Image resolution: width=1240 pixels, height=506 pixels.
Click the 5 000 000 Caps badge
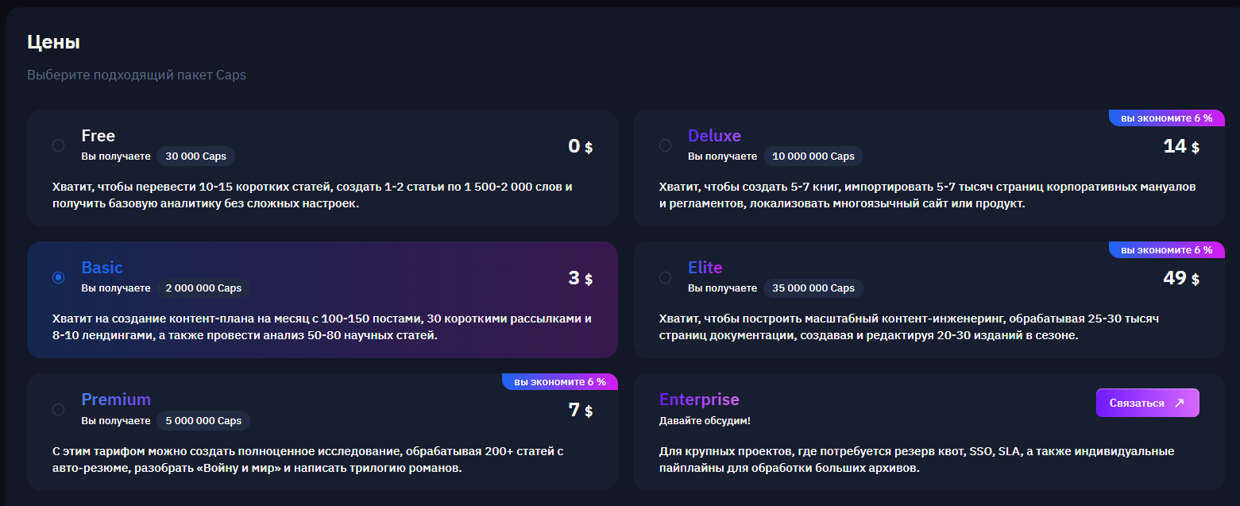pos(203,420)
